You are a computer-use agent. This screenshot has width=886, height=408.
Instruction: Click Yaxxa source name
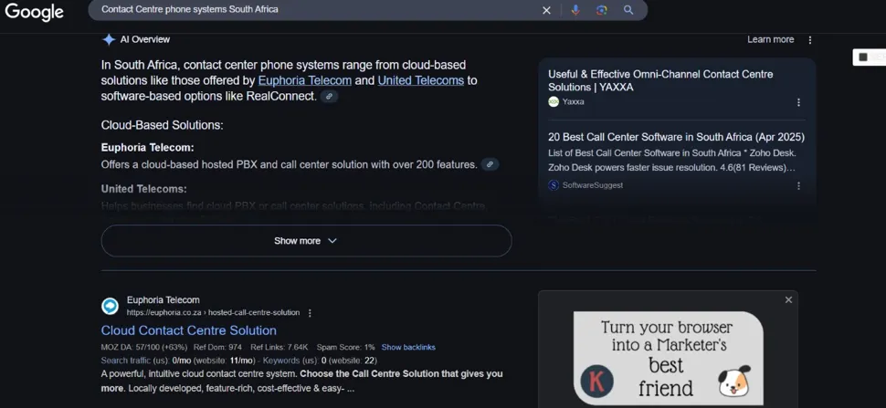tap(574, 102)
